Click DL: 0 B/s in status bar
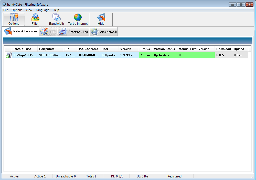 click(117, 176)
